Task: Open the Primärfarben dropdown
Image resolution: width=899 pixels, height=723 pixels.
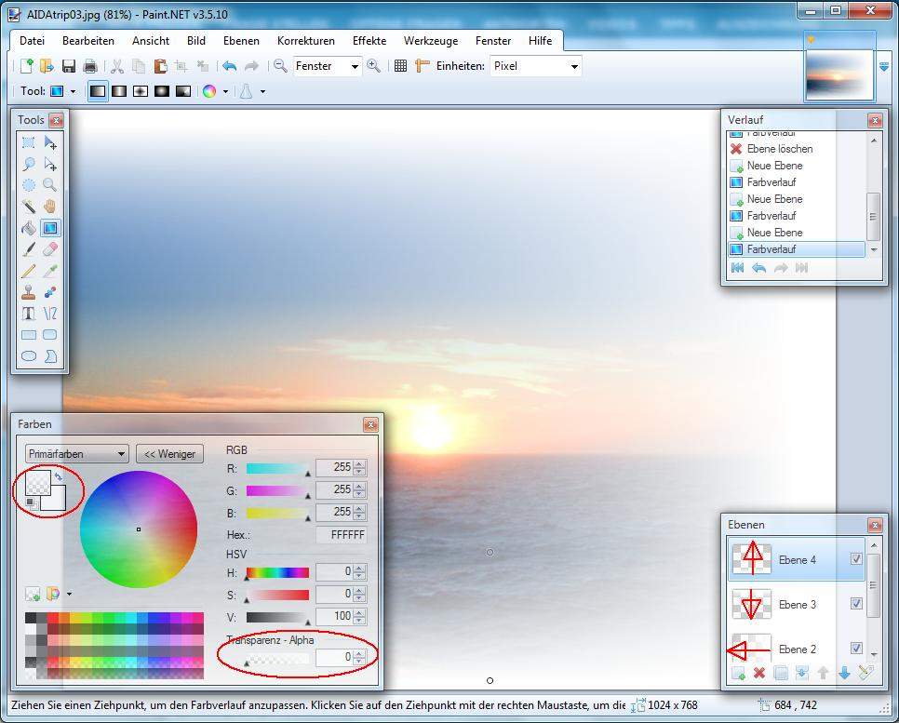Action: tap(76, 454)
